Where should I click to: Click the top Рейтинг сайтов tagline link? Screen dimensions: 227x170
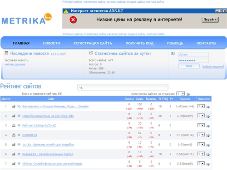coord(113,2)
